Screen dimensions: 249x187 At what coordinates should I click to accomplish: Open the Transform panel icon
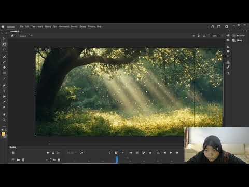pos(228,56)
